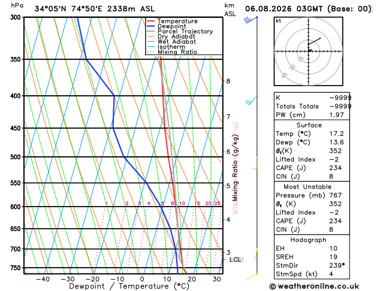Click the hodograph center marker
The width and height of the screenshot is (377, 291).
click(x=309, y=51)
